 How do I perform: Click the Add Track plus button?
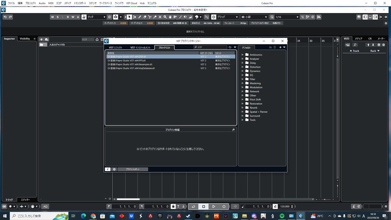(x=41, y=39)
